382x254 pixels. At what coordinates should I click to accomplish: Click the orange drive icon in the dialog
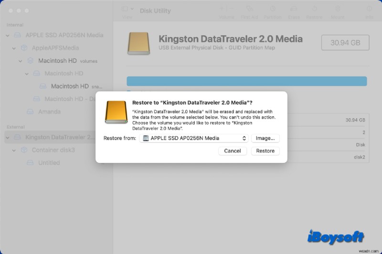(116, 112)
